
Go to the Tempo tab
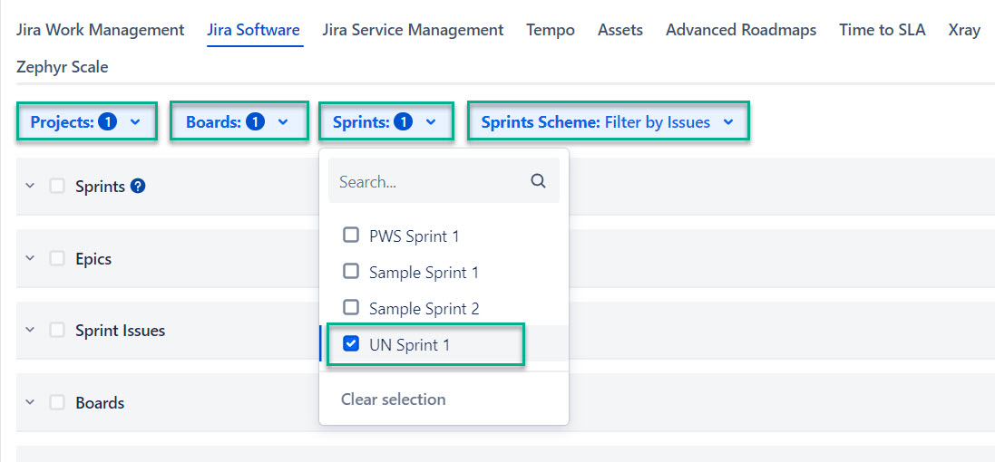click(551, 29)
